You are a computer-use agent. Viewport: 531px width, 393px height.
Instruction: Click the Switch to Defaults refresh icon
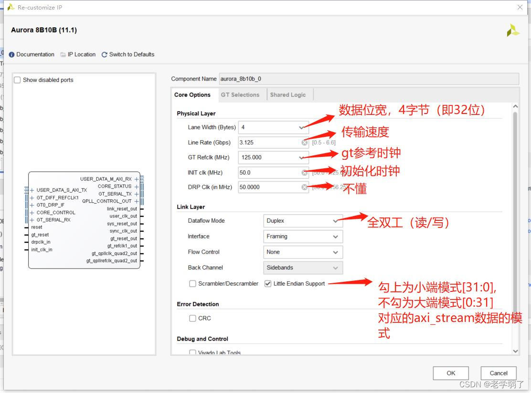pos(104,54)
